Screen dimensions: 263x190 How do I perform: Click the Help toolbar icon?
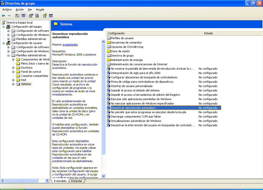click(45, 16)
